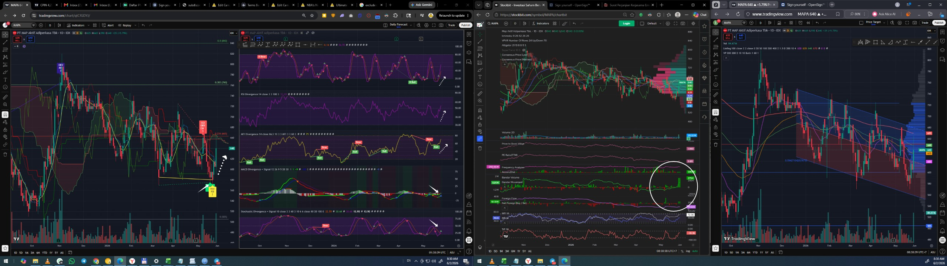Viewport: 947px width, 266px height.
Task: Start Replay mode in left TradingView toolbar
Action: (125, 25)
